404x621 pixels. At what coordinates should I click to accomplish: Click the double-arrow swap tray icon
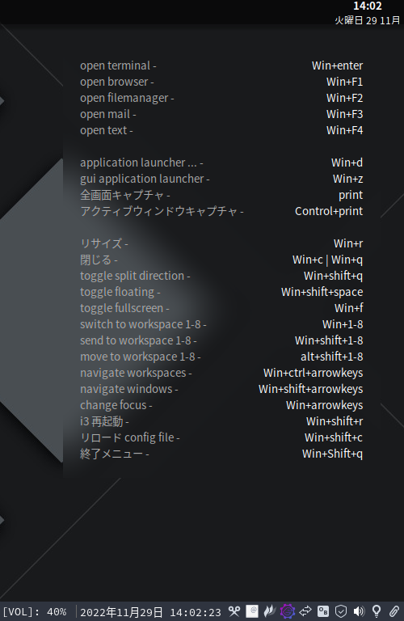point(305,611)
